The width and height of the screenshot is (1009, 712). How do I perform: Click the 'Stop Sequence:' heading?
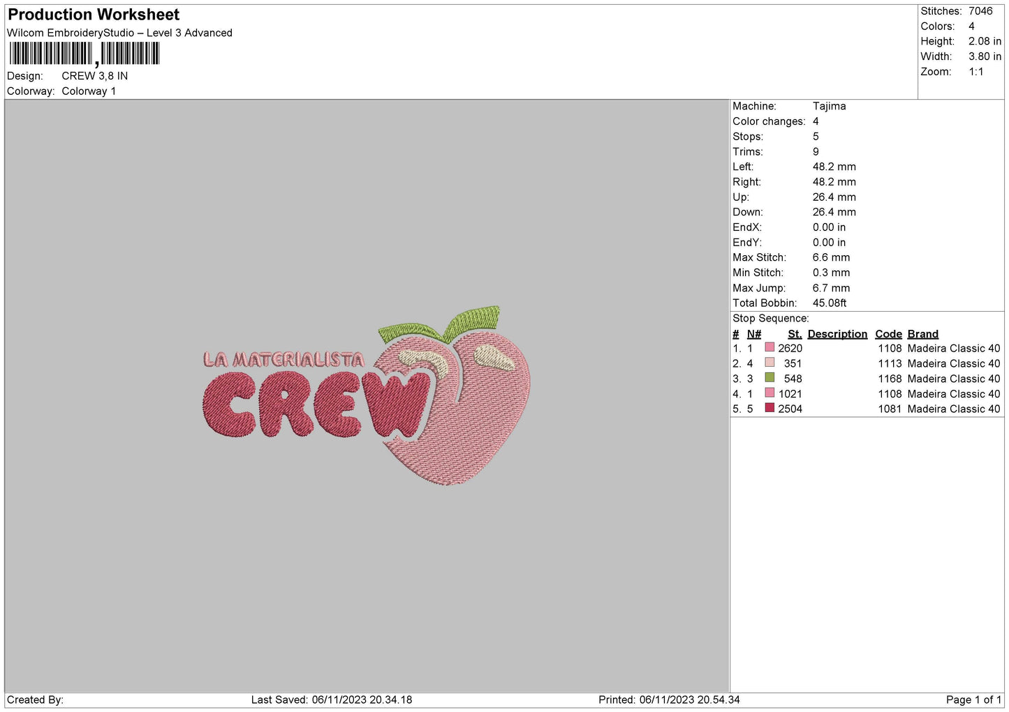(x=771, y=319)
